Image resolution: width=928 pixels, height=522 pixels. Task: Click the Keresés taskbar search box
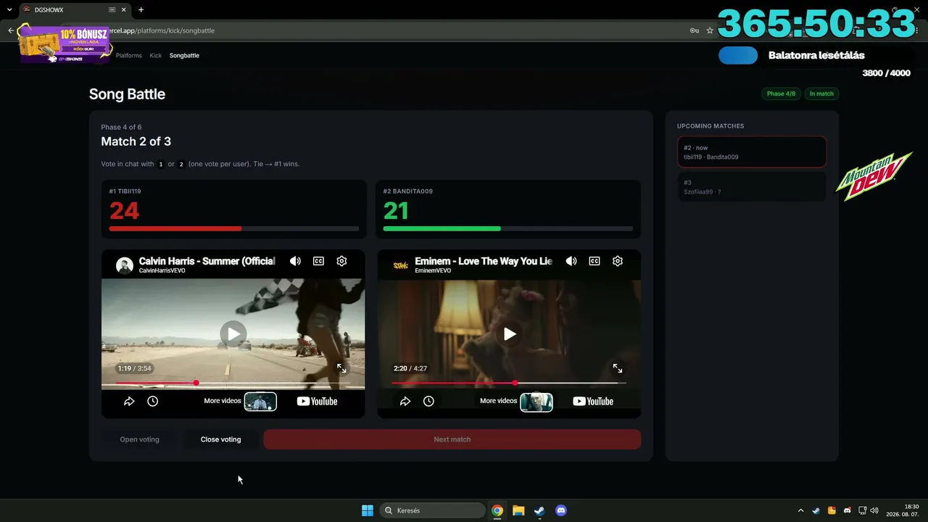tap(433, 510)
